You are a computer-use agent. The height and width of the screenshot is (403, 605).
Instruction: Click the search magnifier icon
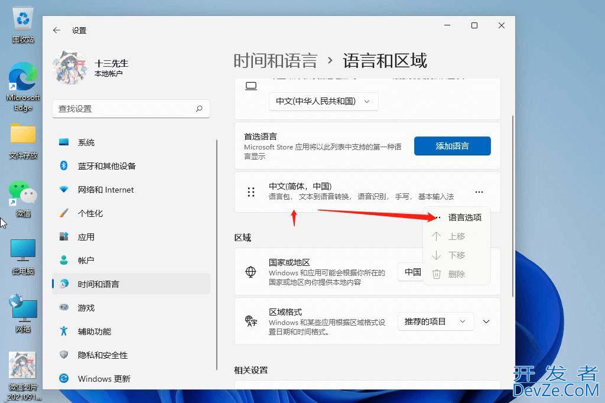199,109
